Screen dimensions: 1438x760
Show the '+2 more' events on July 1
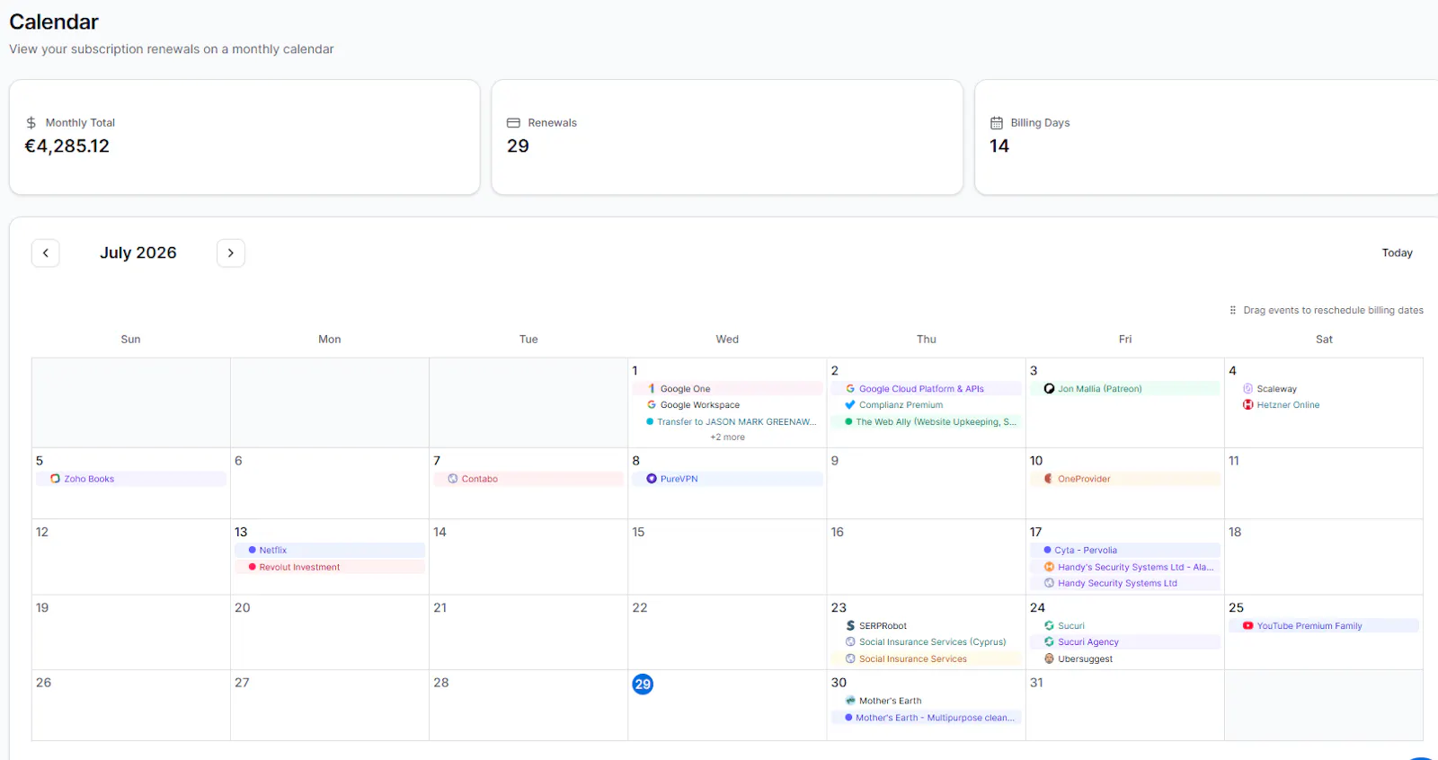click(x=728, y=437)
